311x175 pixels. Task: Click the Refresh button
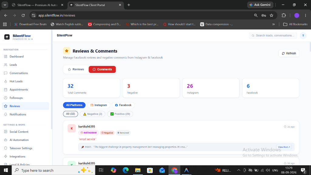point(289,53)
